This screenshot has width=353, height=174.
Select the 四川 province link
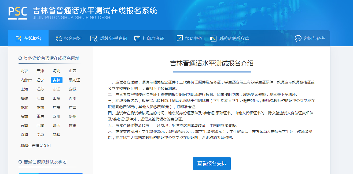pyautogui.click(x=56, y=116)
